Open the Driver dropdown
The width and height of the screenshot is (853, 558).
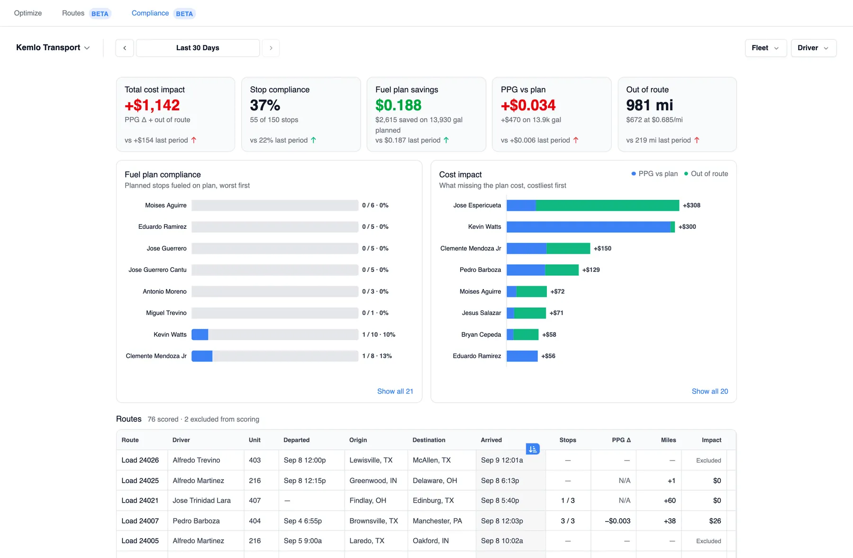(814, 48)
